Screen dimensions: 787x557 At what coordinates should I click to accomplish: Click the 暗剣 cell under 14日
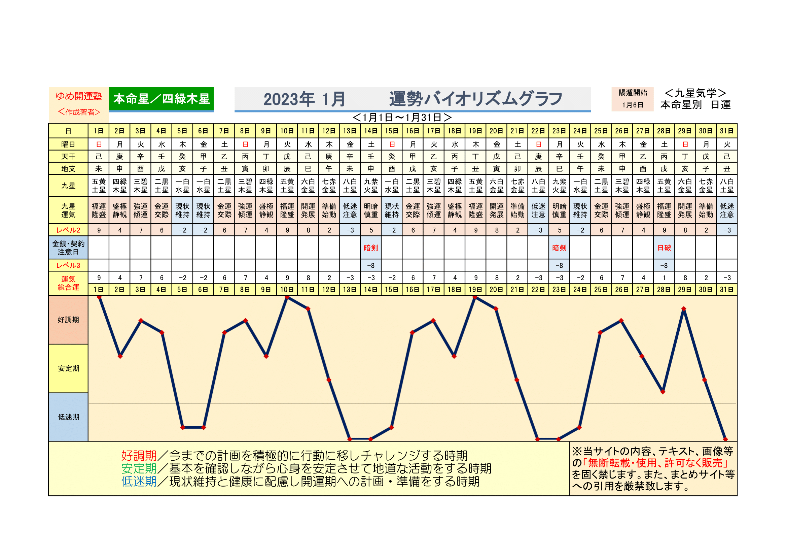click(370, 248)
